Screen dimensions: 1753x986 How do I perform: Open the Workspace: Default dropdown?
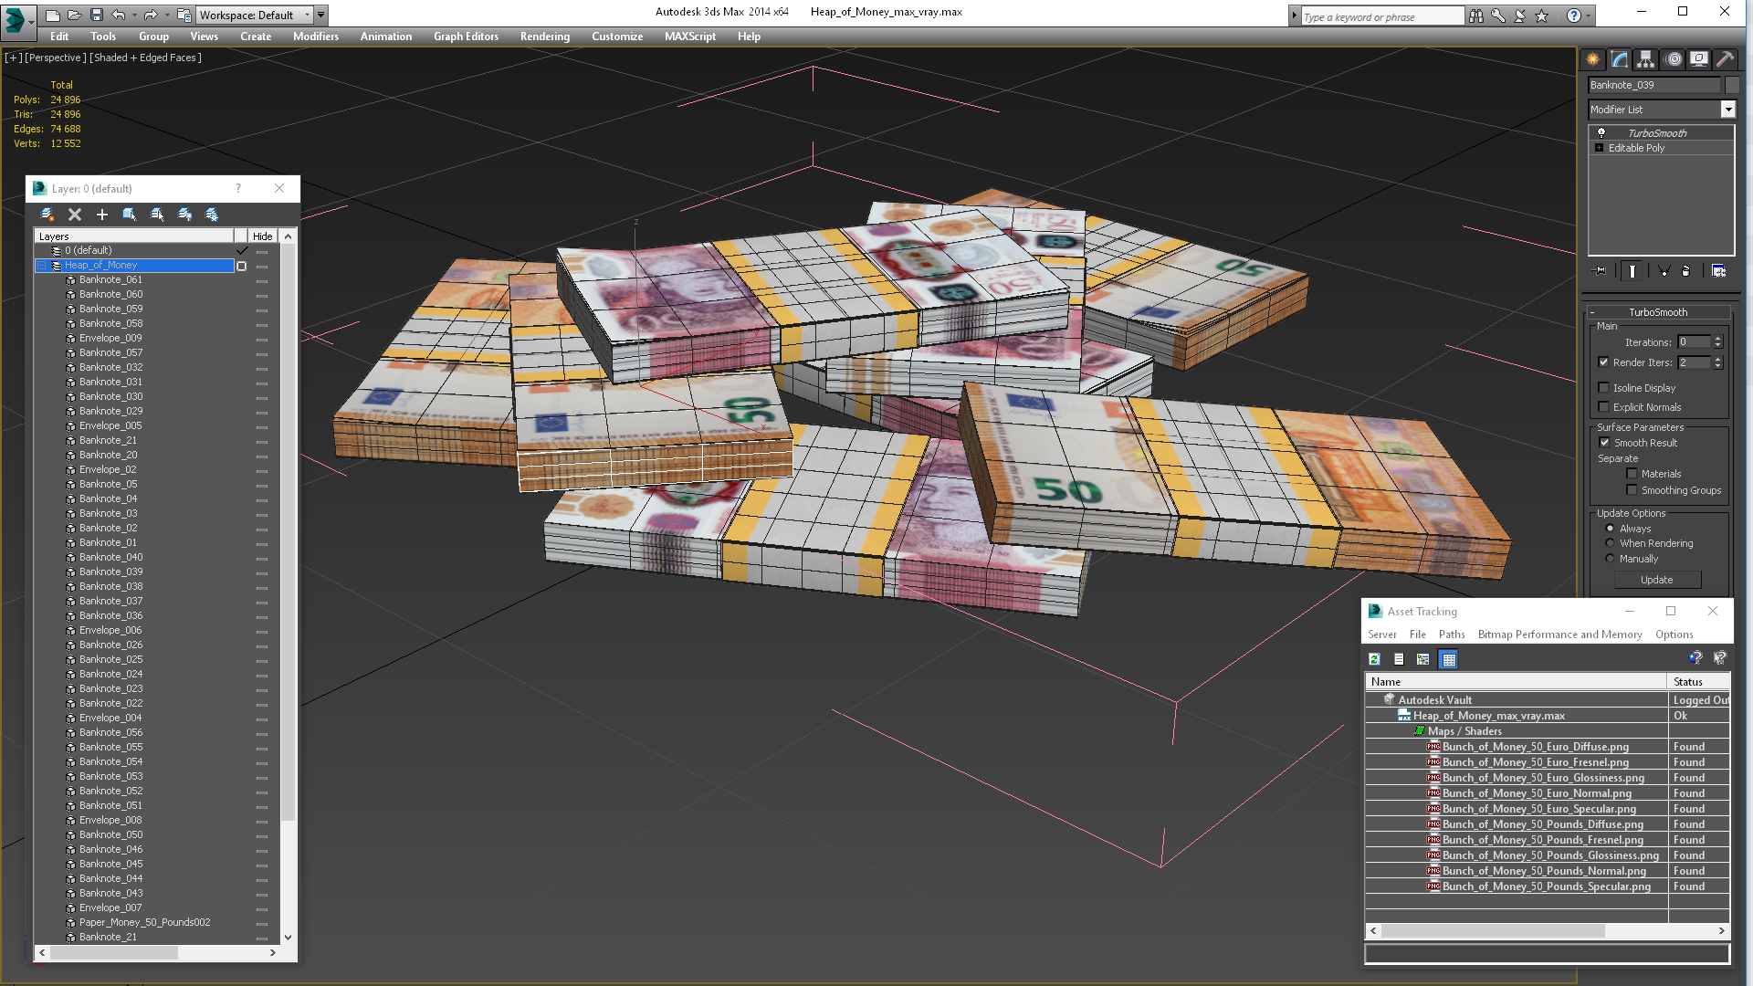(x=255, y=16)
